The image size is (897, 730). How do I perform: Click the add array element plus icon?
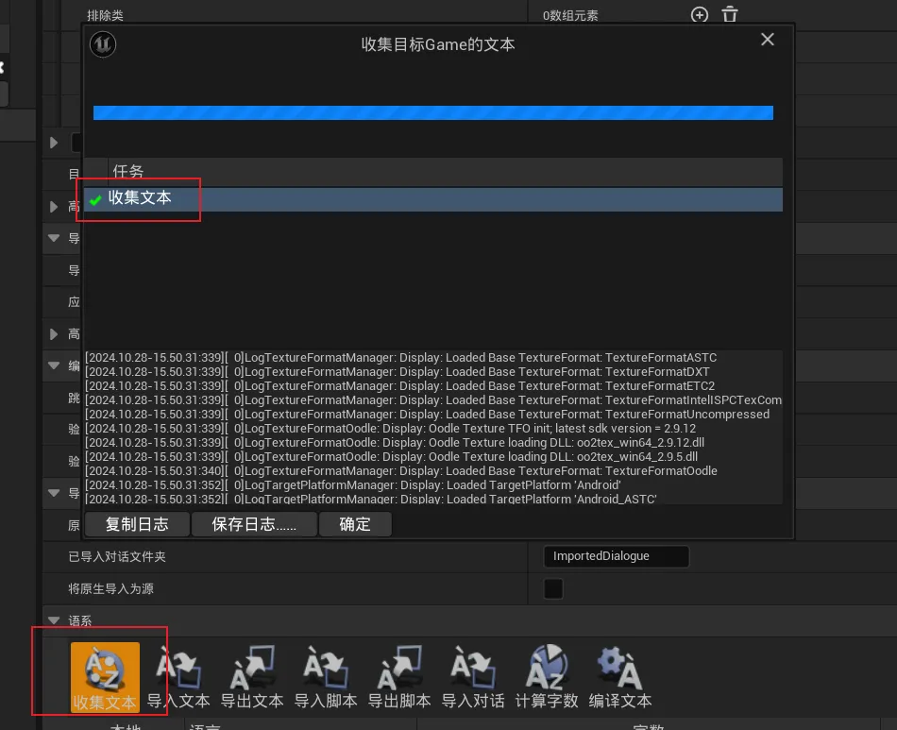[x=699, y=15]
